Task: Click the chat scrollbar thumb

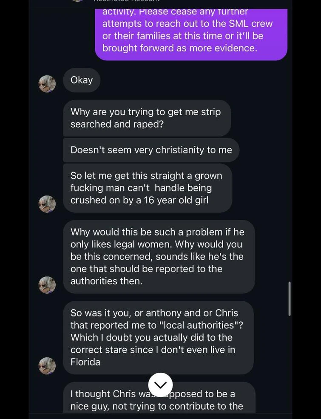Action: [x=290, y=298]
